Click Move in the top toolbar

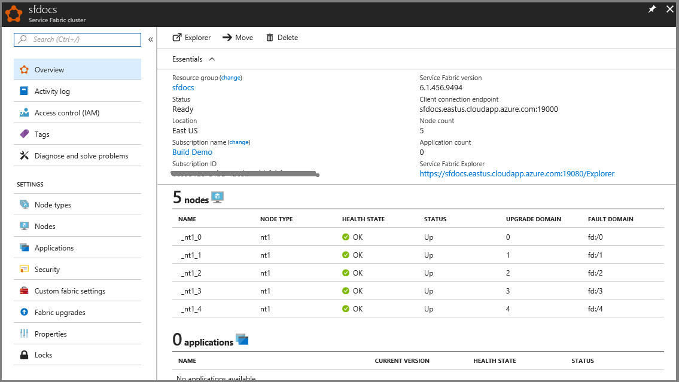pyautogui.click(x=238, y=37)
